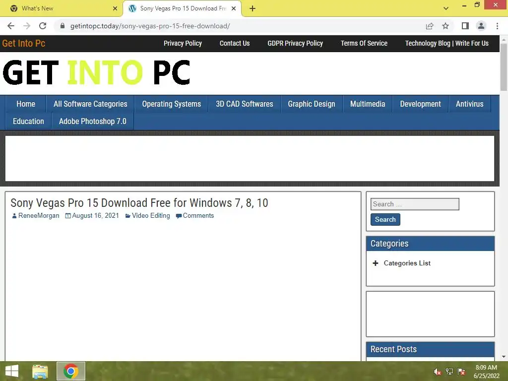Click the page vertical scrollbar thumb
The width and height of the screenshot is (508, 381).
[x=504, y=67]
